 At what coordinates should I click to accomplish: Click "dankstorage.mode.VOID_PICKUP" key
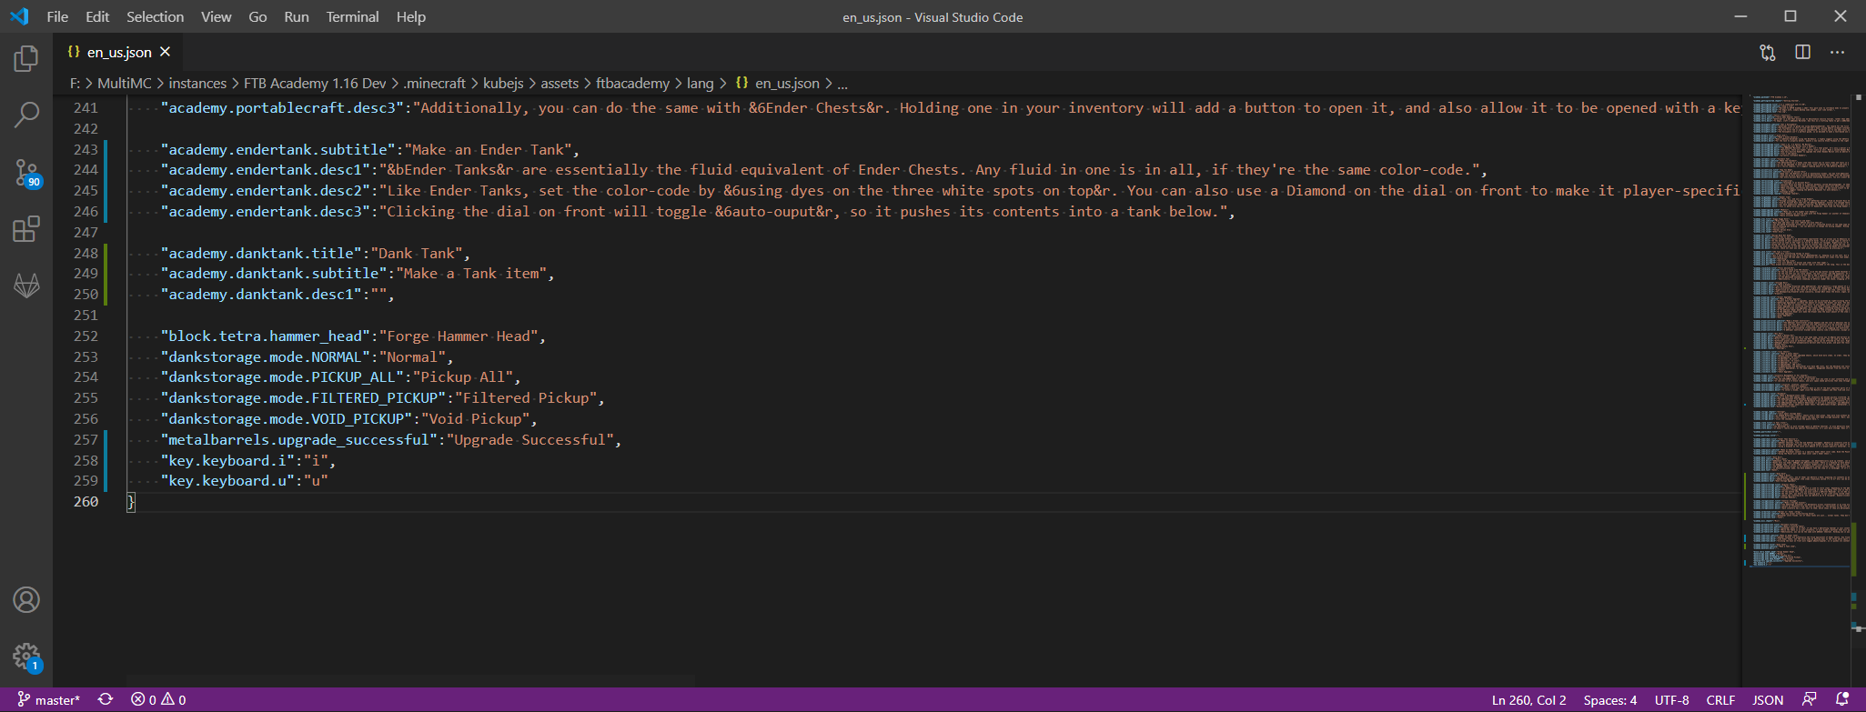coord(287,418)
